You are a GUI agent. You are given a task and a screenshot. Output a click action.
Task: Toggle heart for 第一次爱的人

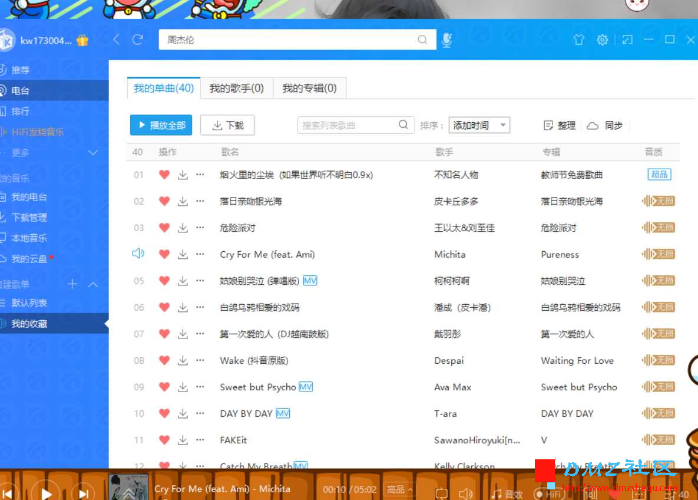pyautogui.click(x=164, y=333)
